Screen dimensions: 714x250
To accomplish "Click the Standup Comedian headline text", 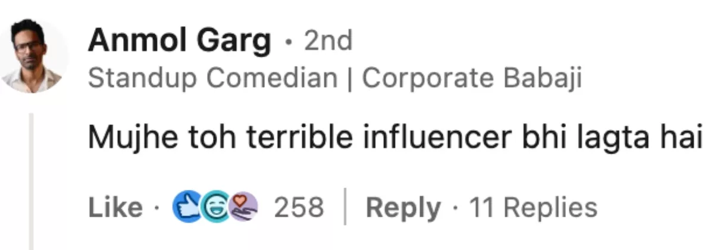I will click(x=212, y=79).
